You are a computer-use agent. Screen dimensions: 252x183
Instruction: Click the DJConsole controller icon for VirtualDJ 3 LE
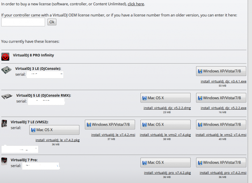(6, 70)
